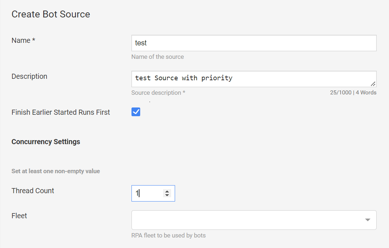
Task: Open the Fleet dropdown
Action: pyautogui.click(x=254, y=220)
